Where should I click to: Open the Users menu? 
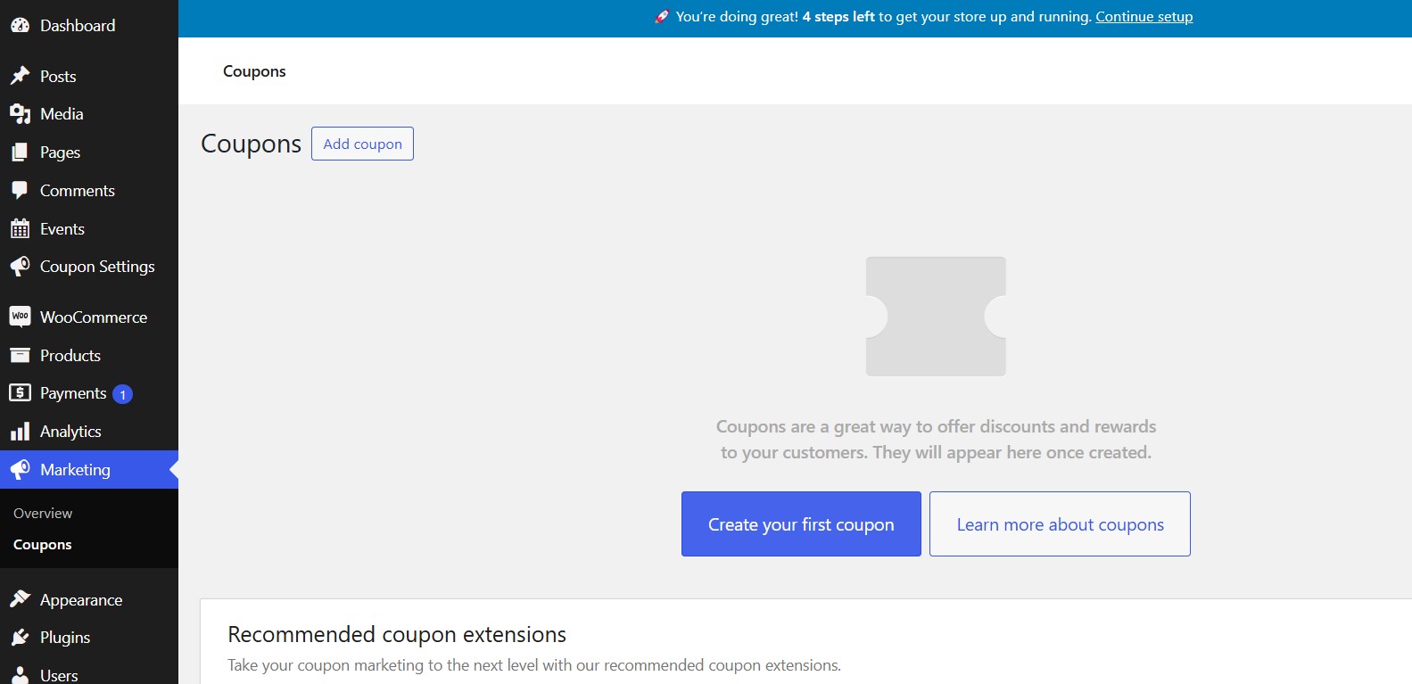point(89,675)
